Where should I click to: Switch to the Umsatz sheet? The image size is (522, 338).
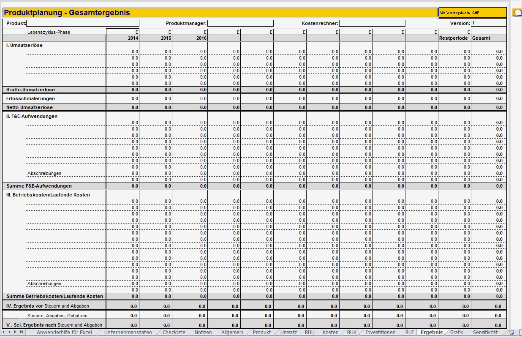pos(288,333)
